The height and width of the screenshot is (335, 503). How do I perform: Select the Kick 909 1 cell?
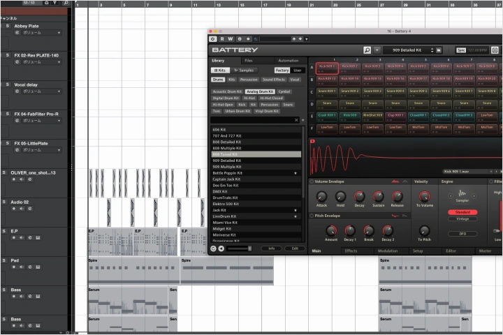point(327,68)
